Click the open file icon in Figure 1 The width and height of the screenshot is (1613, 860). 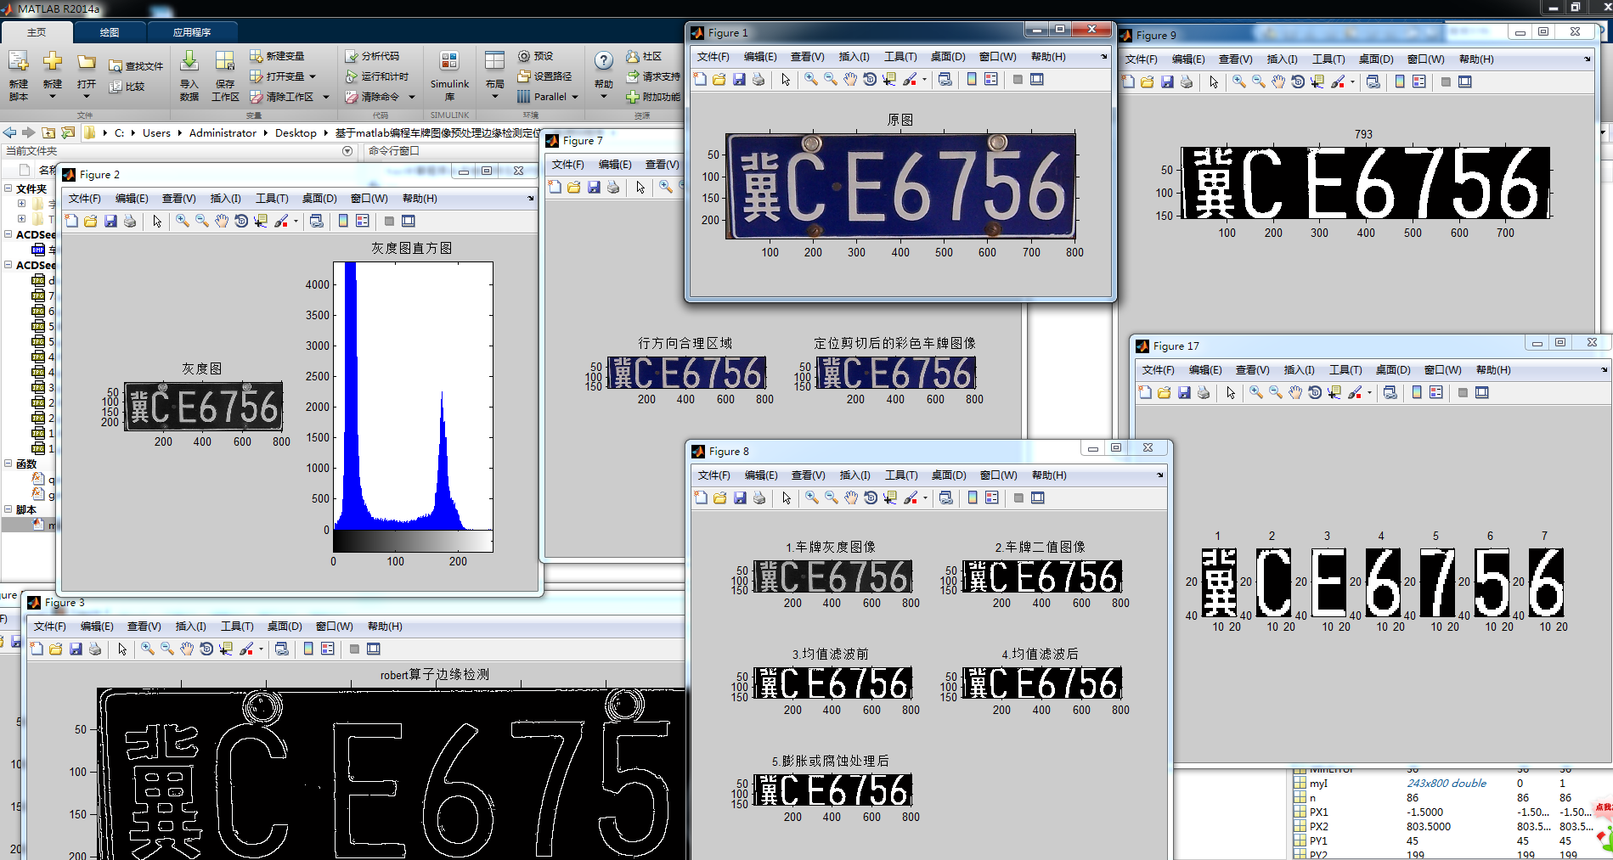pos(719,79)
